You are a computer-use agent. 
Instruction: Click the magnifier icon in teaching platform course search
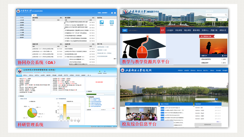226,15
